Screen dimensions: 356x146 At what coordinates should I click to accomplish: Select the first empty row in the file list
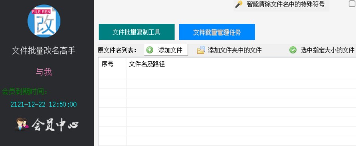(x=227, y=75)
